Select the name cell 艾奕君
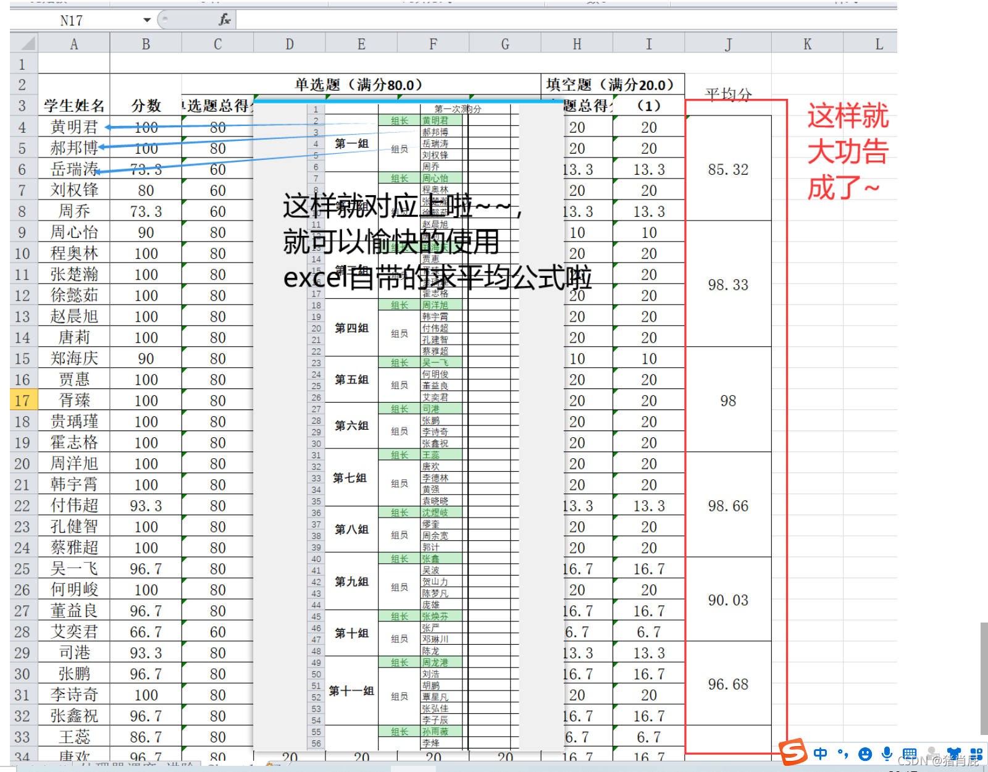 coord(74,631)
